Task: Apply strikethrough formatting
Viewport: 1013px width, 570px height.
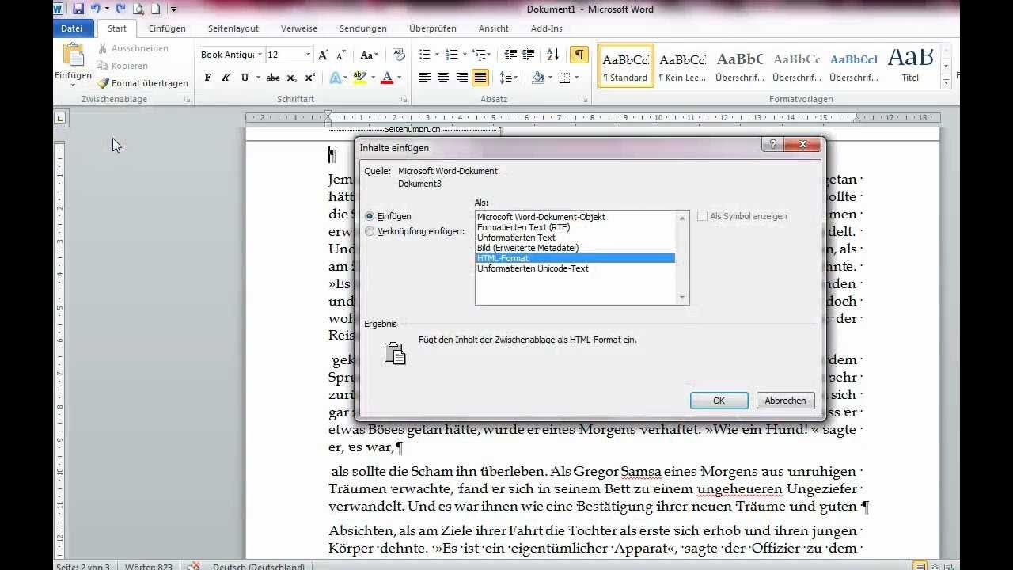Action: click(273, 78)
